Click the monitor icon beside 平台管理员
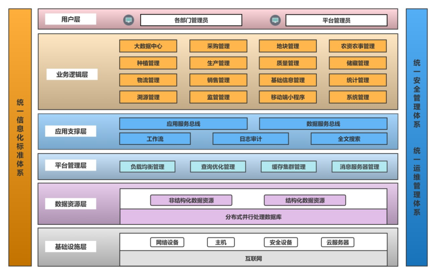The width and height of the screenshot is (436, 275). tap(275, 20)
